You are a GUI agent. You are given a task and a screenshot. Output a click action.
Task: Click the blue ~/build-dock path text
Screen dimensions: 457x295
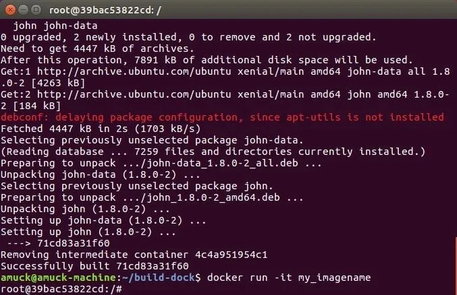[158, 277]
